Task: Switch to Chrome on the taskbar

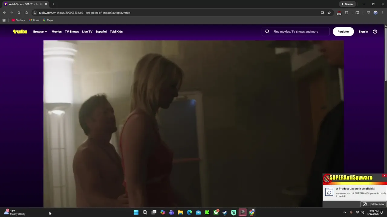Action: point(252,212)
